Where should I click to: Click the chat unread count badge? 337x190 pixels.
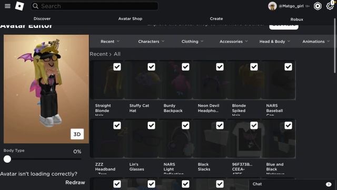coord(329,184)
